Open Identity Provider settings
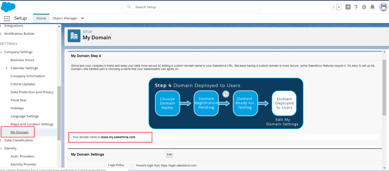The image size is (389, 171). coord(23,164)
